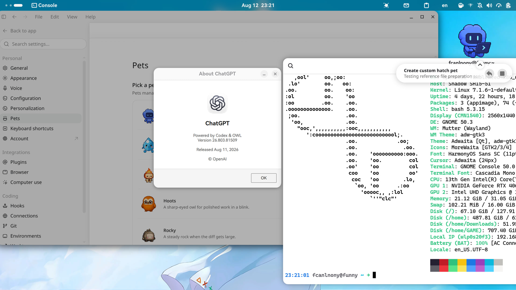Switch the 'en' input language indicator
The height and width of the screenshot is (290, 516).
pos(445,5)
